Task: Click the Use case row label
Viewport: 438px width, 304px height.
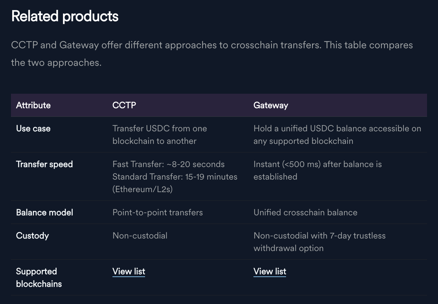Action: click(x=33, y=128)
